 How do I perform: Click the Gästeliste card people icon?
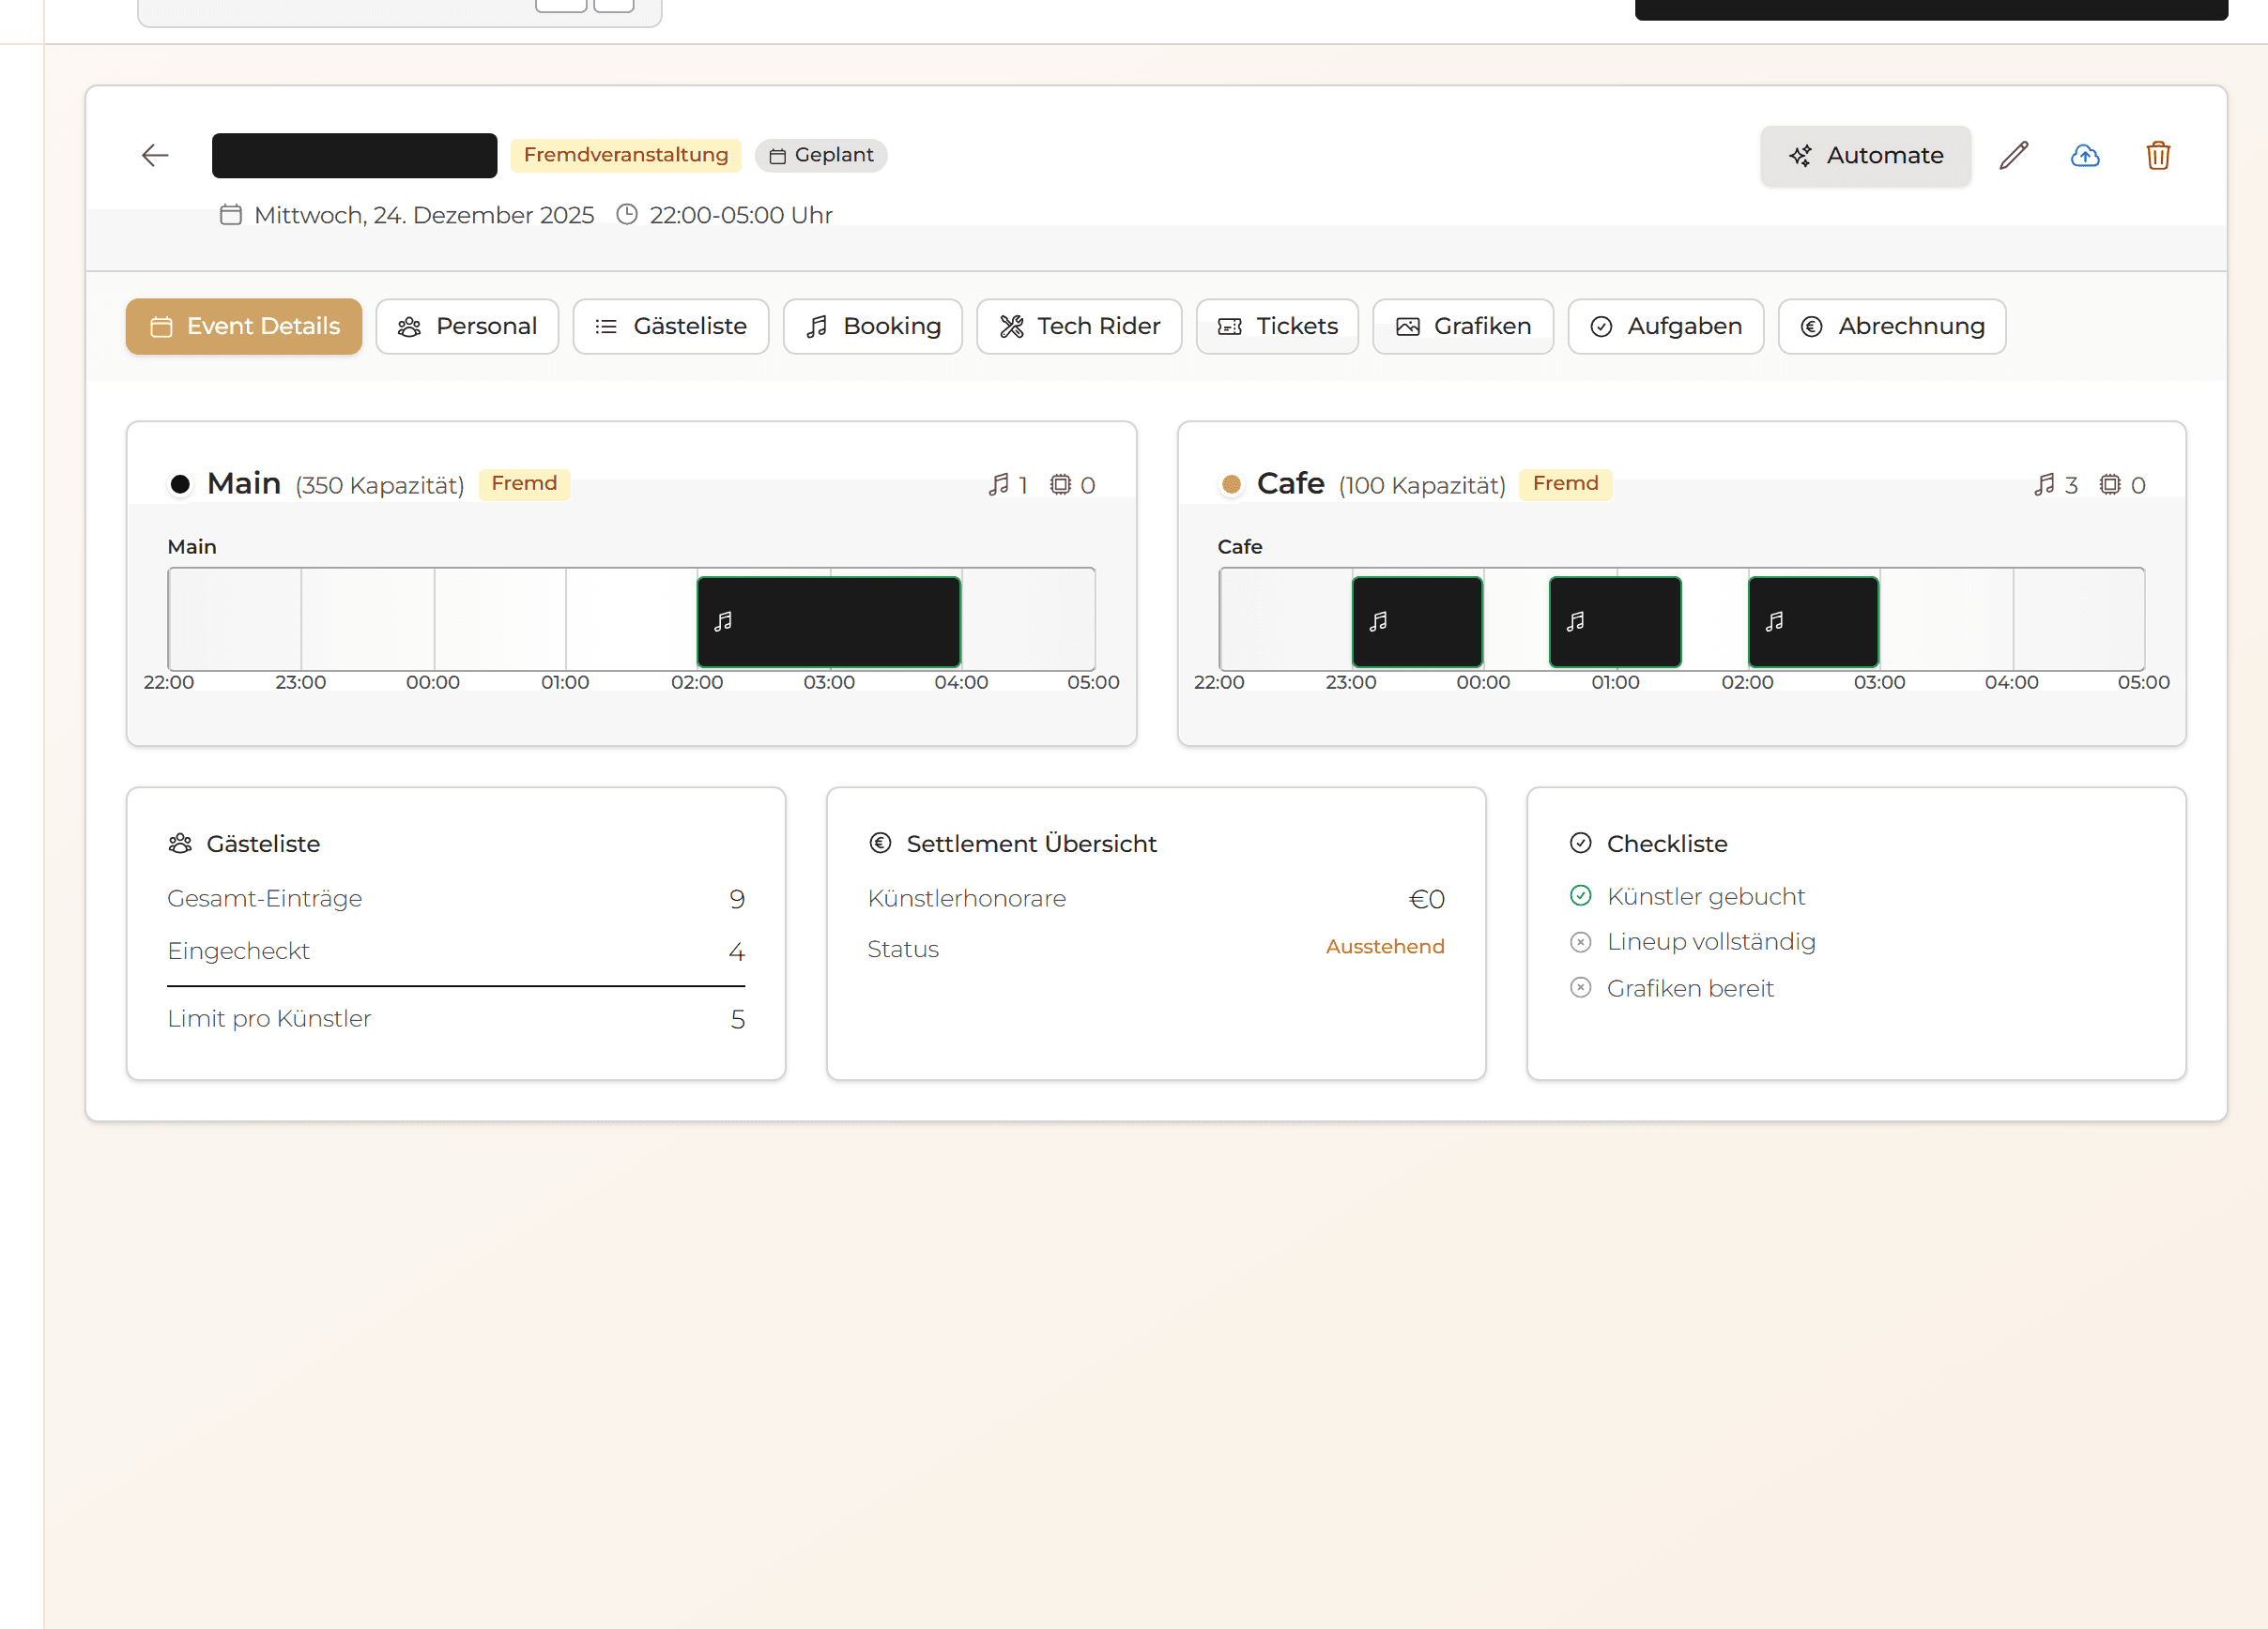(x=180, y=844)
